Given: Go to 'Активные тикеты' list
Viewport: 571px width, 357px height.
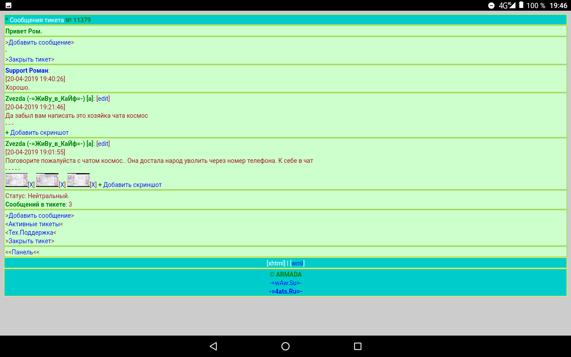Looking at the screenshot, I should (x=34, y=224).
